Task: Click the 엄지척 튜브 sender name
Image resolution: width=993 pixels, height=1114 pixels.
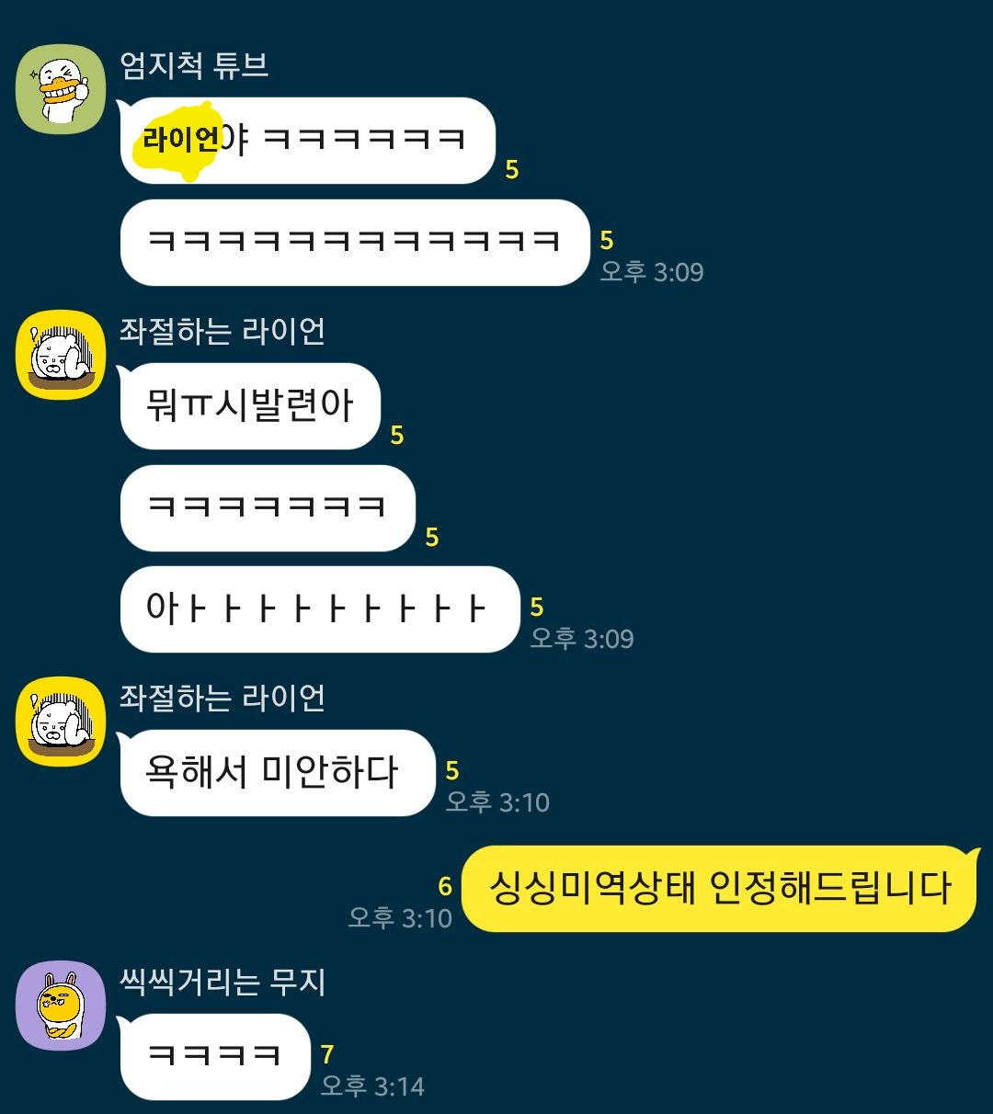Action: pyautogui.click(x=194, y=65)
